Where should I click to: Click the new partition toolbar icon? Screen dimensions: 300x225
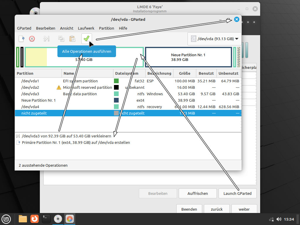[x=21, y=39]
